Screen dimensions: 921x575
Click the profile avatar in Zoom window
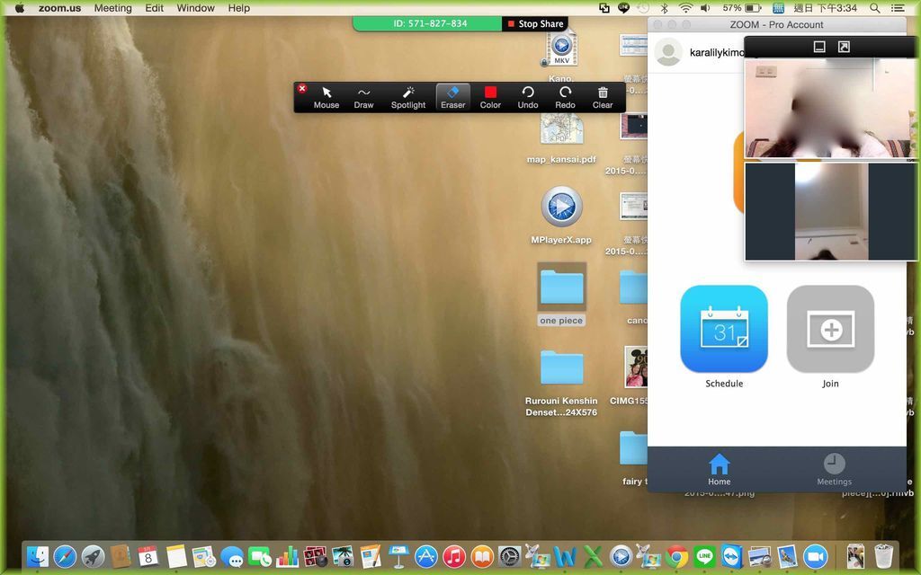pos(668,52)
